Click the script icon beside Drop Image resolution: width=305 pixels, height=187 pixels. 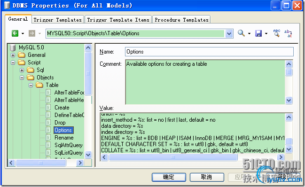(x=48, y=123)
